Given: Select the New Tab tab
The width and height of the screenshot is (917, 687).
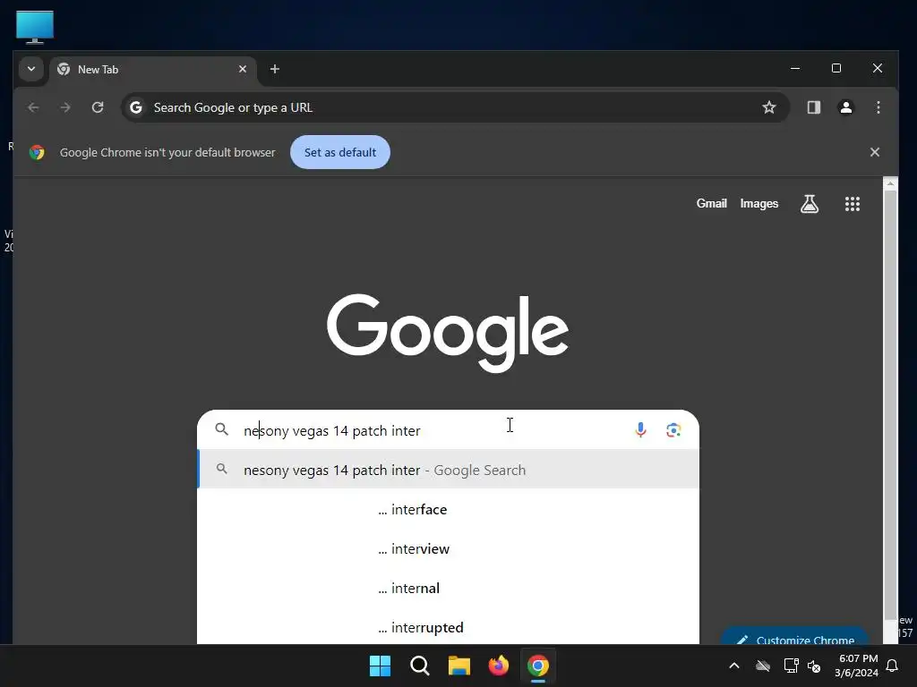Looking at the screenshot, I should click(153, 70).
